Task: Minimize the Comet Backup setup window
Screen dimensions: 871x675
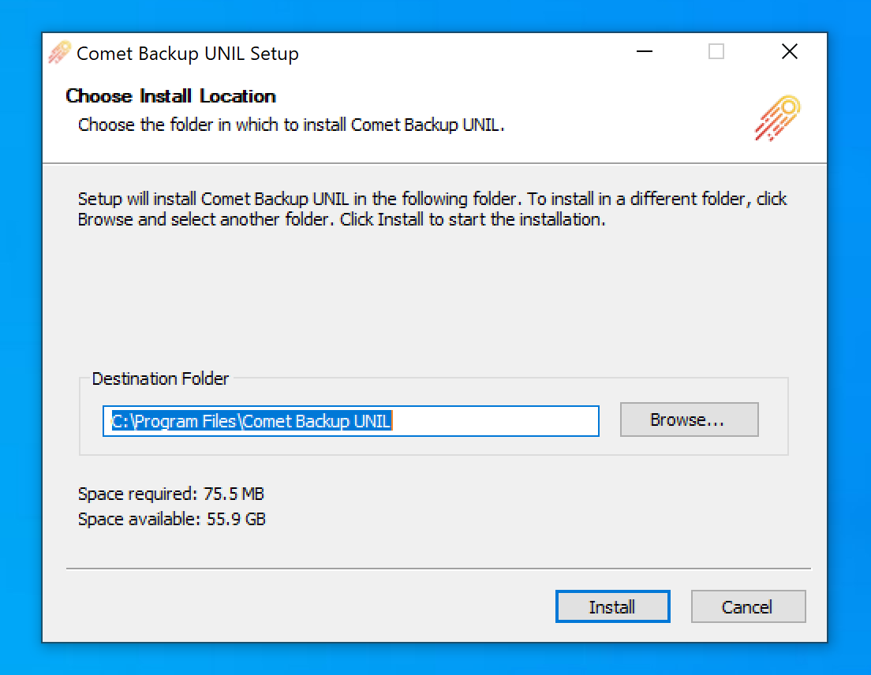Action: tap(645, 53)
